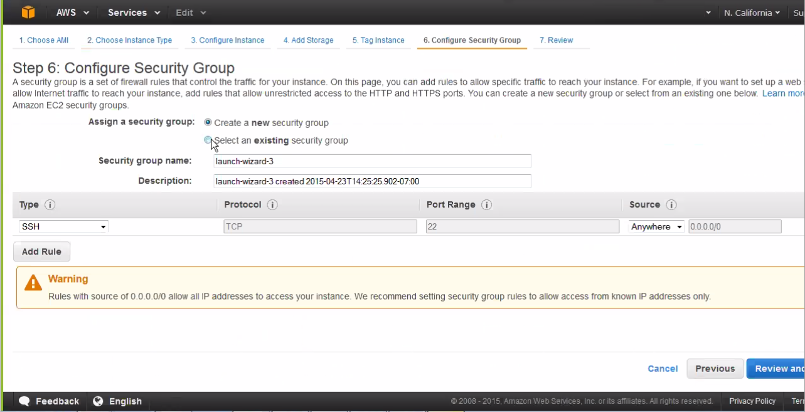805x412 pixels.
Task: Click the Cancel link
Action: click(663, 369)
